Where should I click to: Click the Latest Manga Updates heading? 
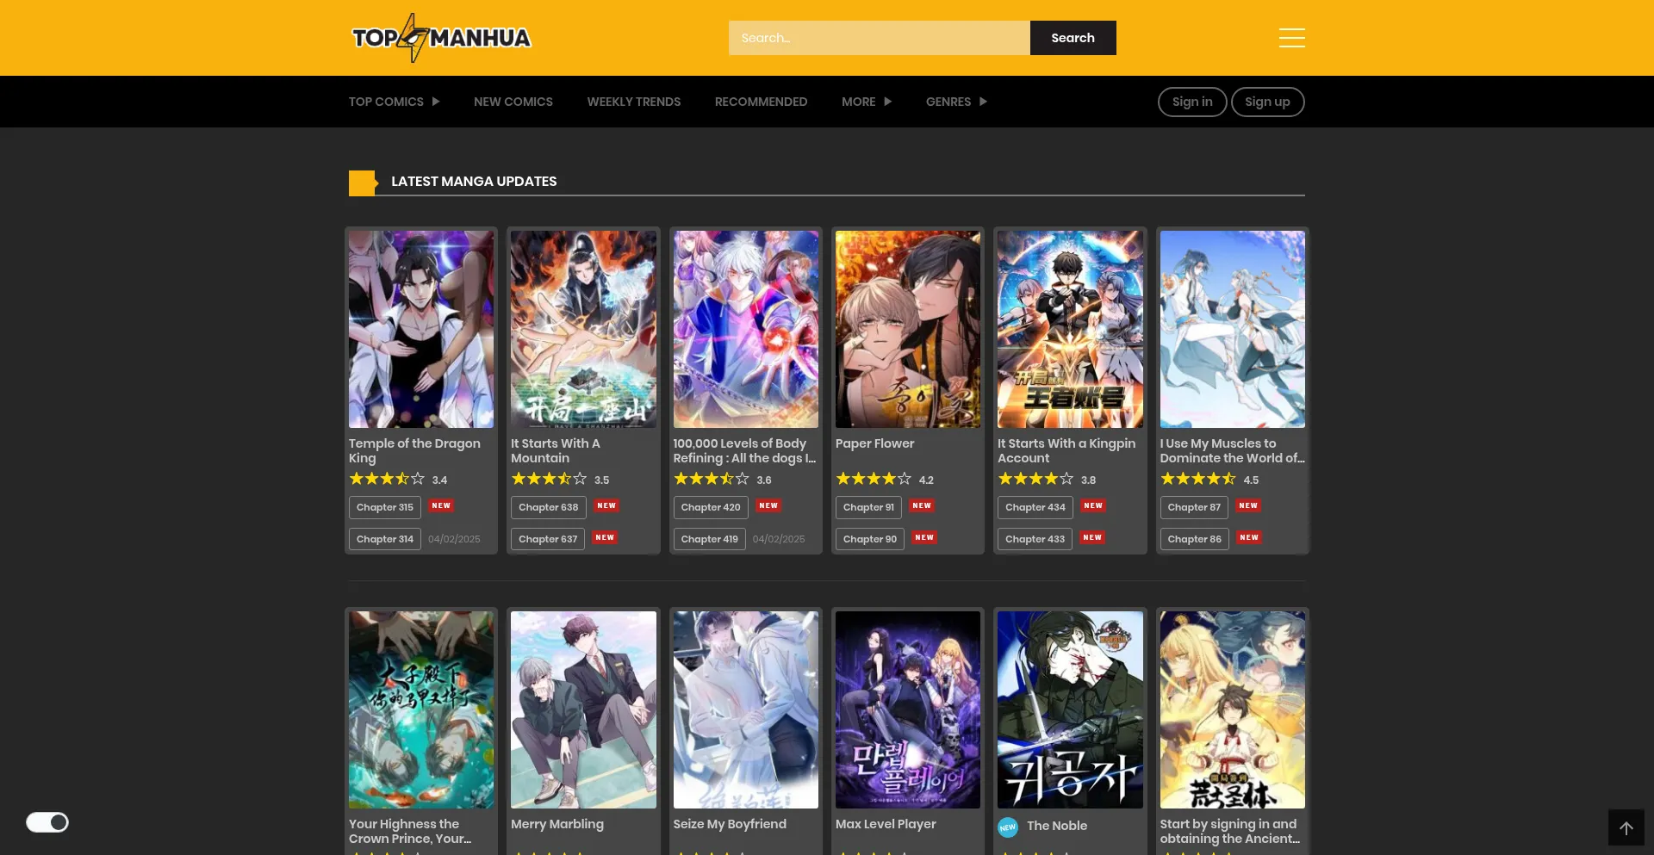pyautogui.click(x=474, y=182)
